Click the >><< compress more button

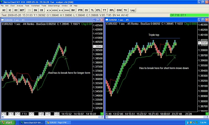[67, 10]
